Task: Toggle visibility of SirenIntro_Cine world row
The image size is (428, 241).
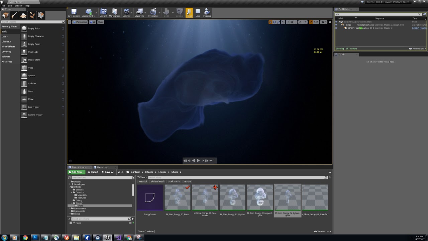Action: tap(336, 22)
